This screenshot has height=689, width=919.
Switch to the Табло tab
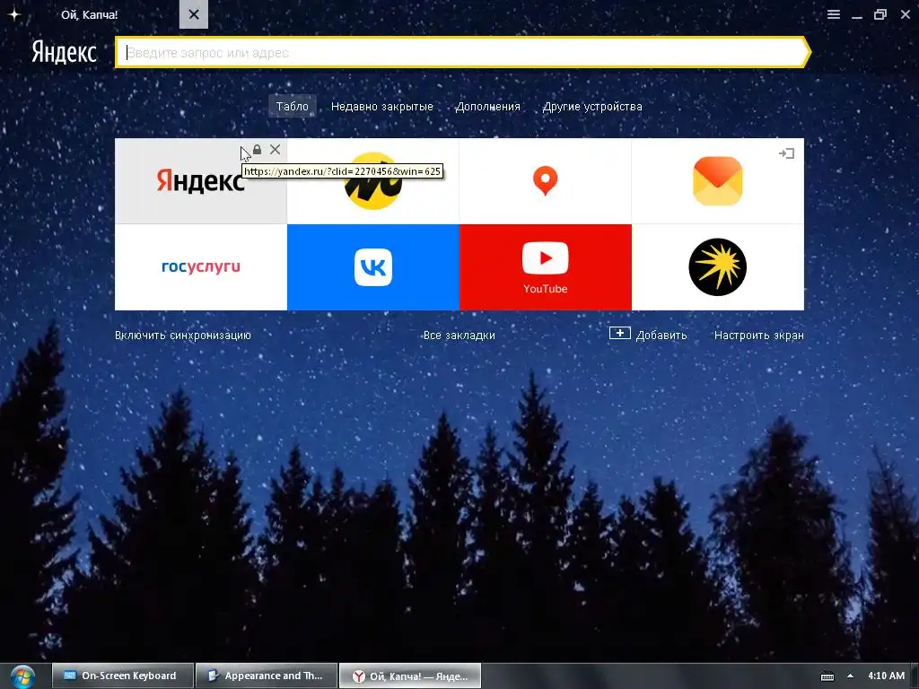[292, 106]
